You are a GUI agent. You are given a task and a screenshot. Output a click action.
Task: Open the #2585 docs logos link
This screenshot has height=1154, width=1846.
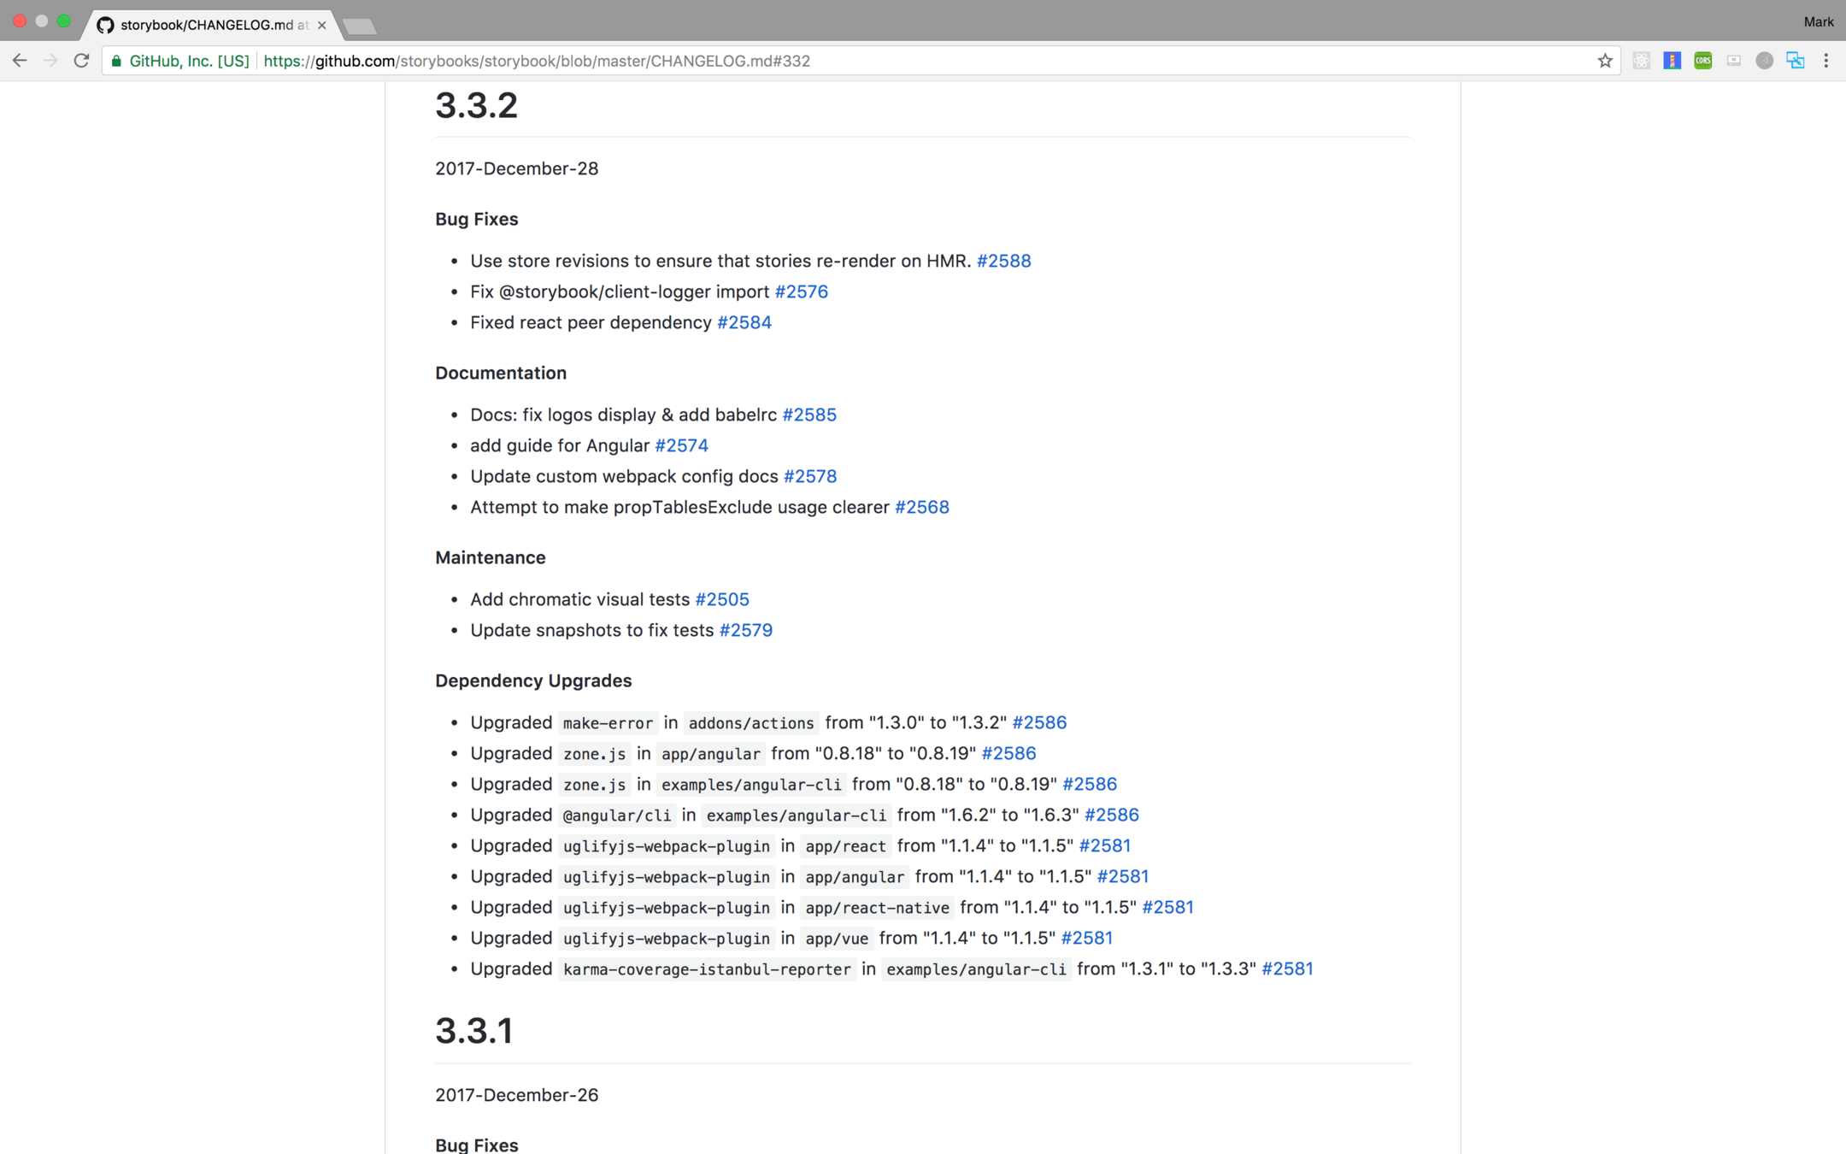[808, 415]
